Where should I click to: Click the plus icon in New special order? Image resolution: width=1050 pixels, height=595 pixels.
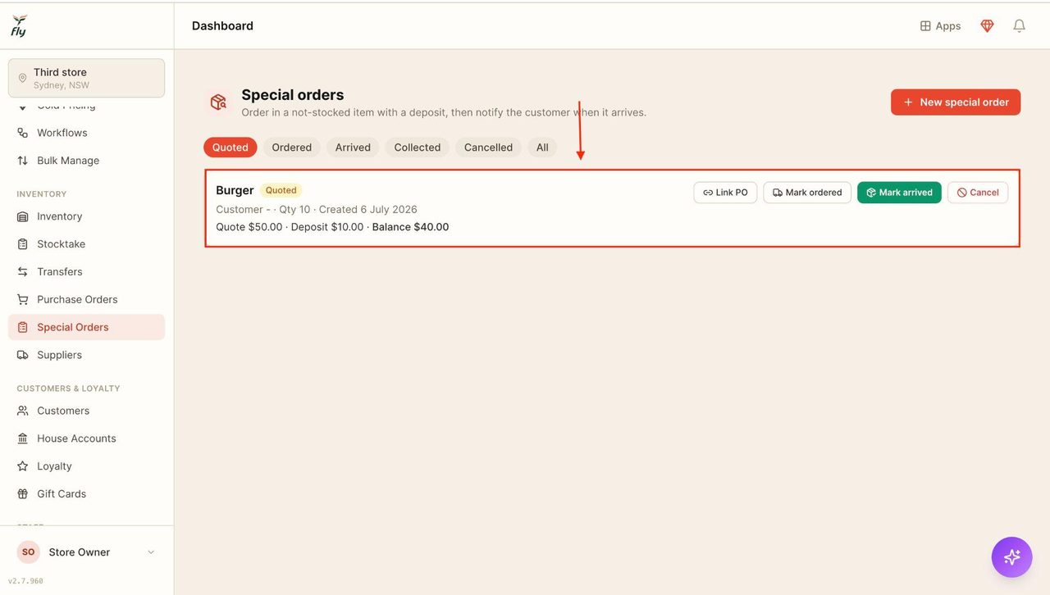click(x=908, y=102)
